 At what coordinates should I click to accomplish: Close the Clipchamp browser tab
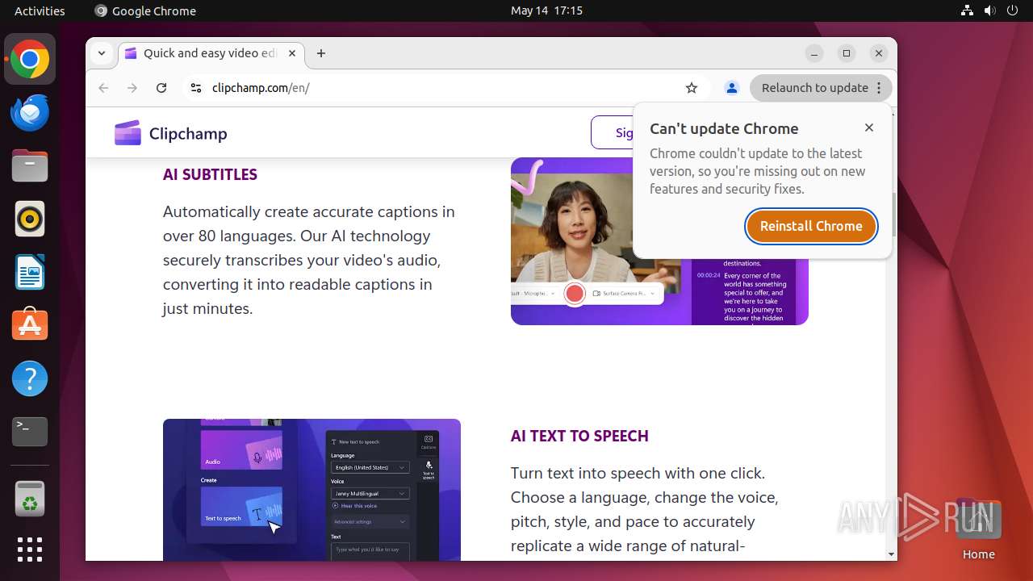(292, 53)
